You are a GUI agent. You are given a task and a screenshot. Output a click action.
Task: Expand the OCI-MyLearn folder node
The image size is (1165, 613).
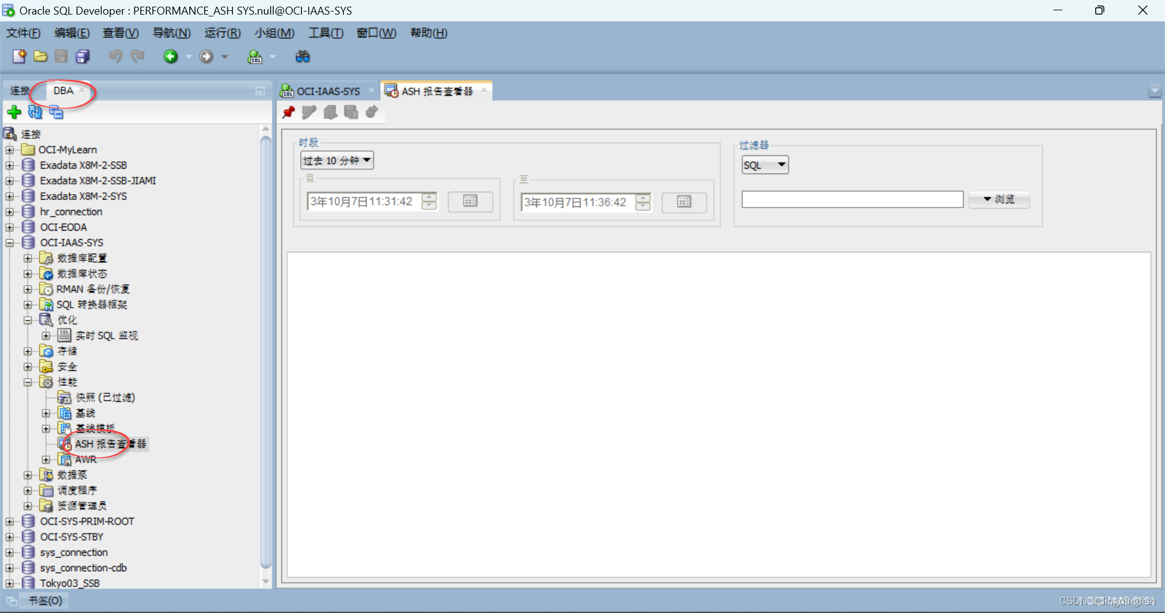pyautogui.click(x=10, y=149)
